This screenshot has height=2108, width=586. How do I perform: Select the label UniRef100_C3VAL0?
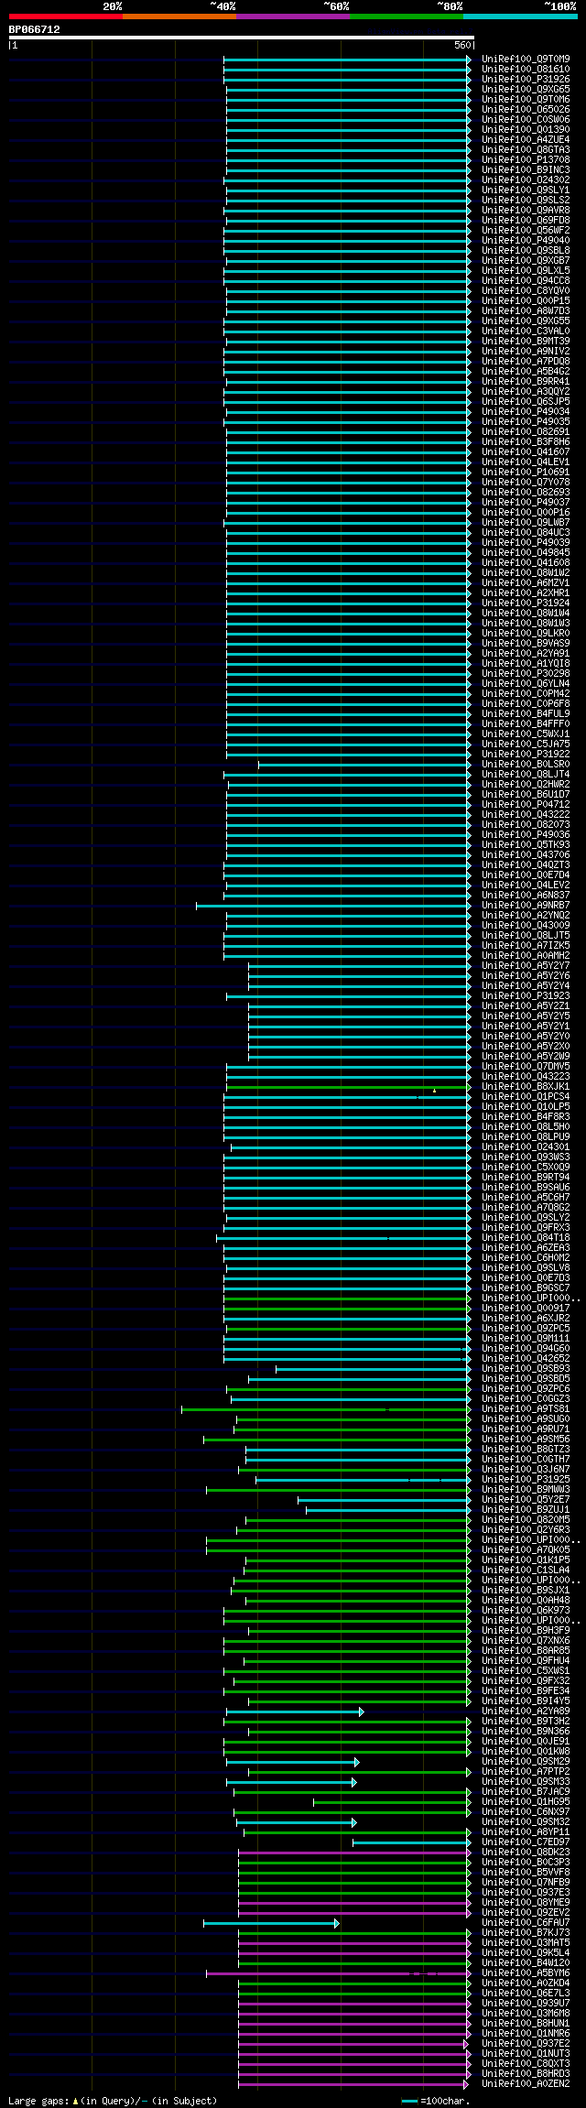tap(526, 331)
